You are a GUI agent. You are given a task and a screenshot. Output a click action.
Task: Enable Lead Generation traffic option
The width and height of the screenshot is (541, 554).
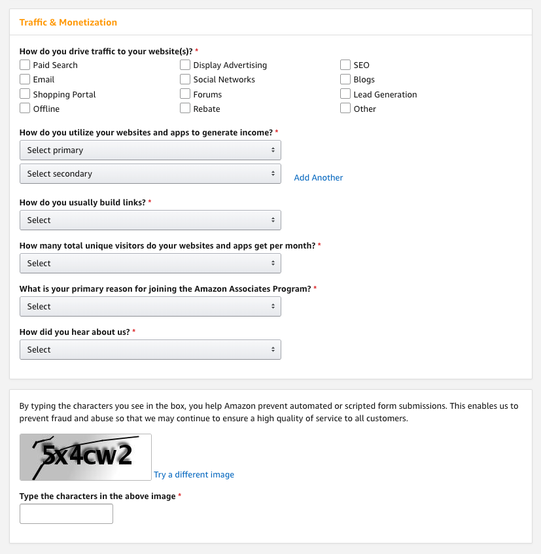click(345, 94)
